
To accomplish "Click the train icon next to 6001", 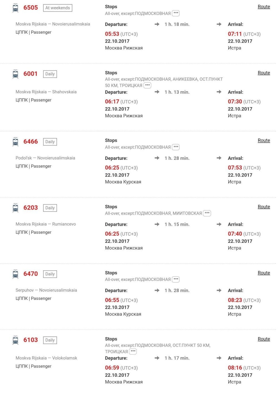I will pos(16,74).
